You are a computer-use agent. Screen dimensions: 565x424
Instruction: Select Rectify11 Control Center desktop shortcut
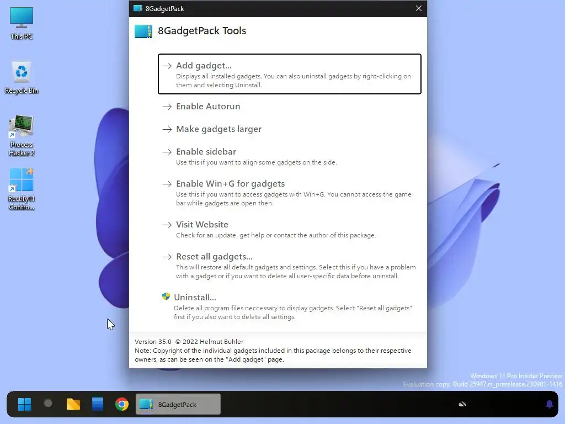pos(22,190)
